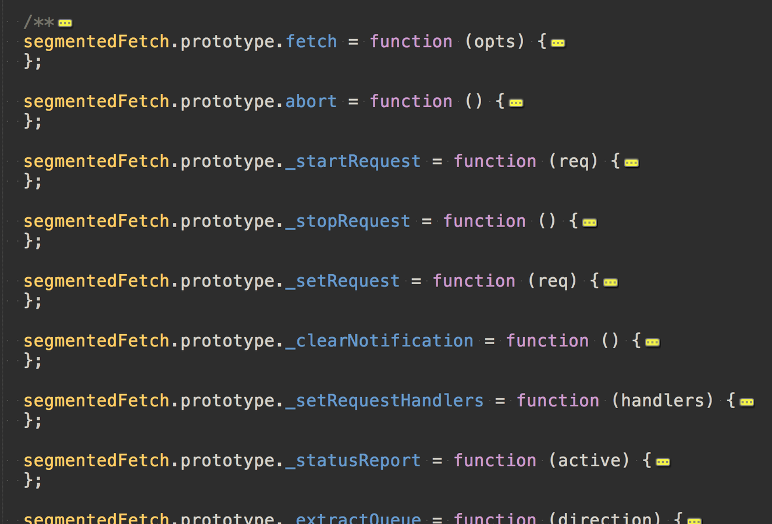Click the '_extractQueue' method name
Screen dimensions: 772x524
pyautogui.click(x=353, y=518)
